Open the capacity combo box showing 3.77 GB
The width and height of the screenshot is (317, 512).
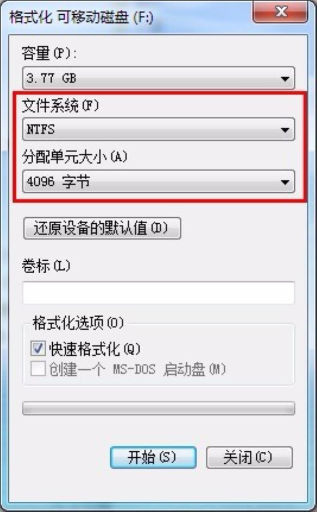[158, 78]
